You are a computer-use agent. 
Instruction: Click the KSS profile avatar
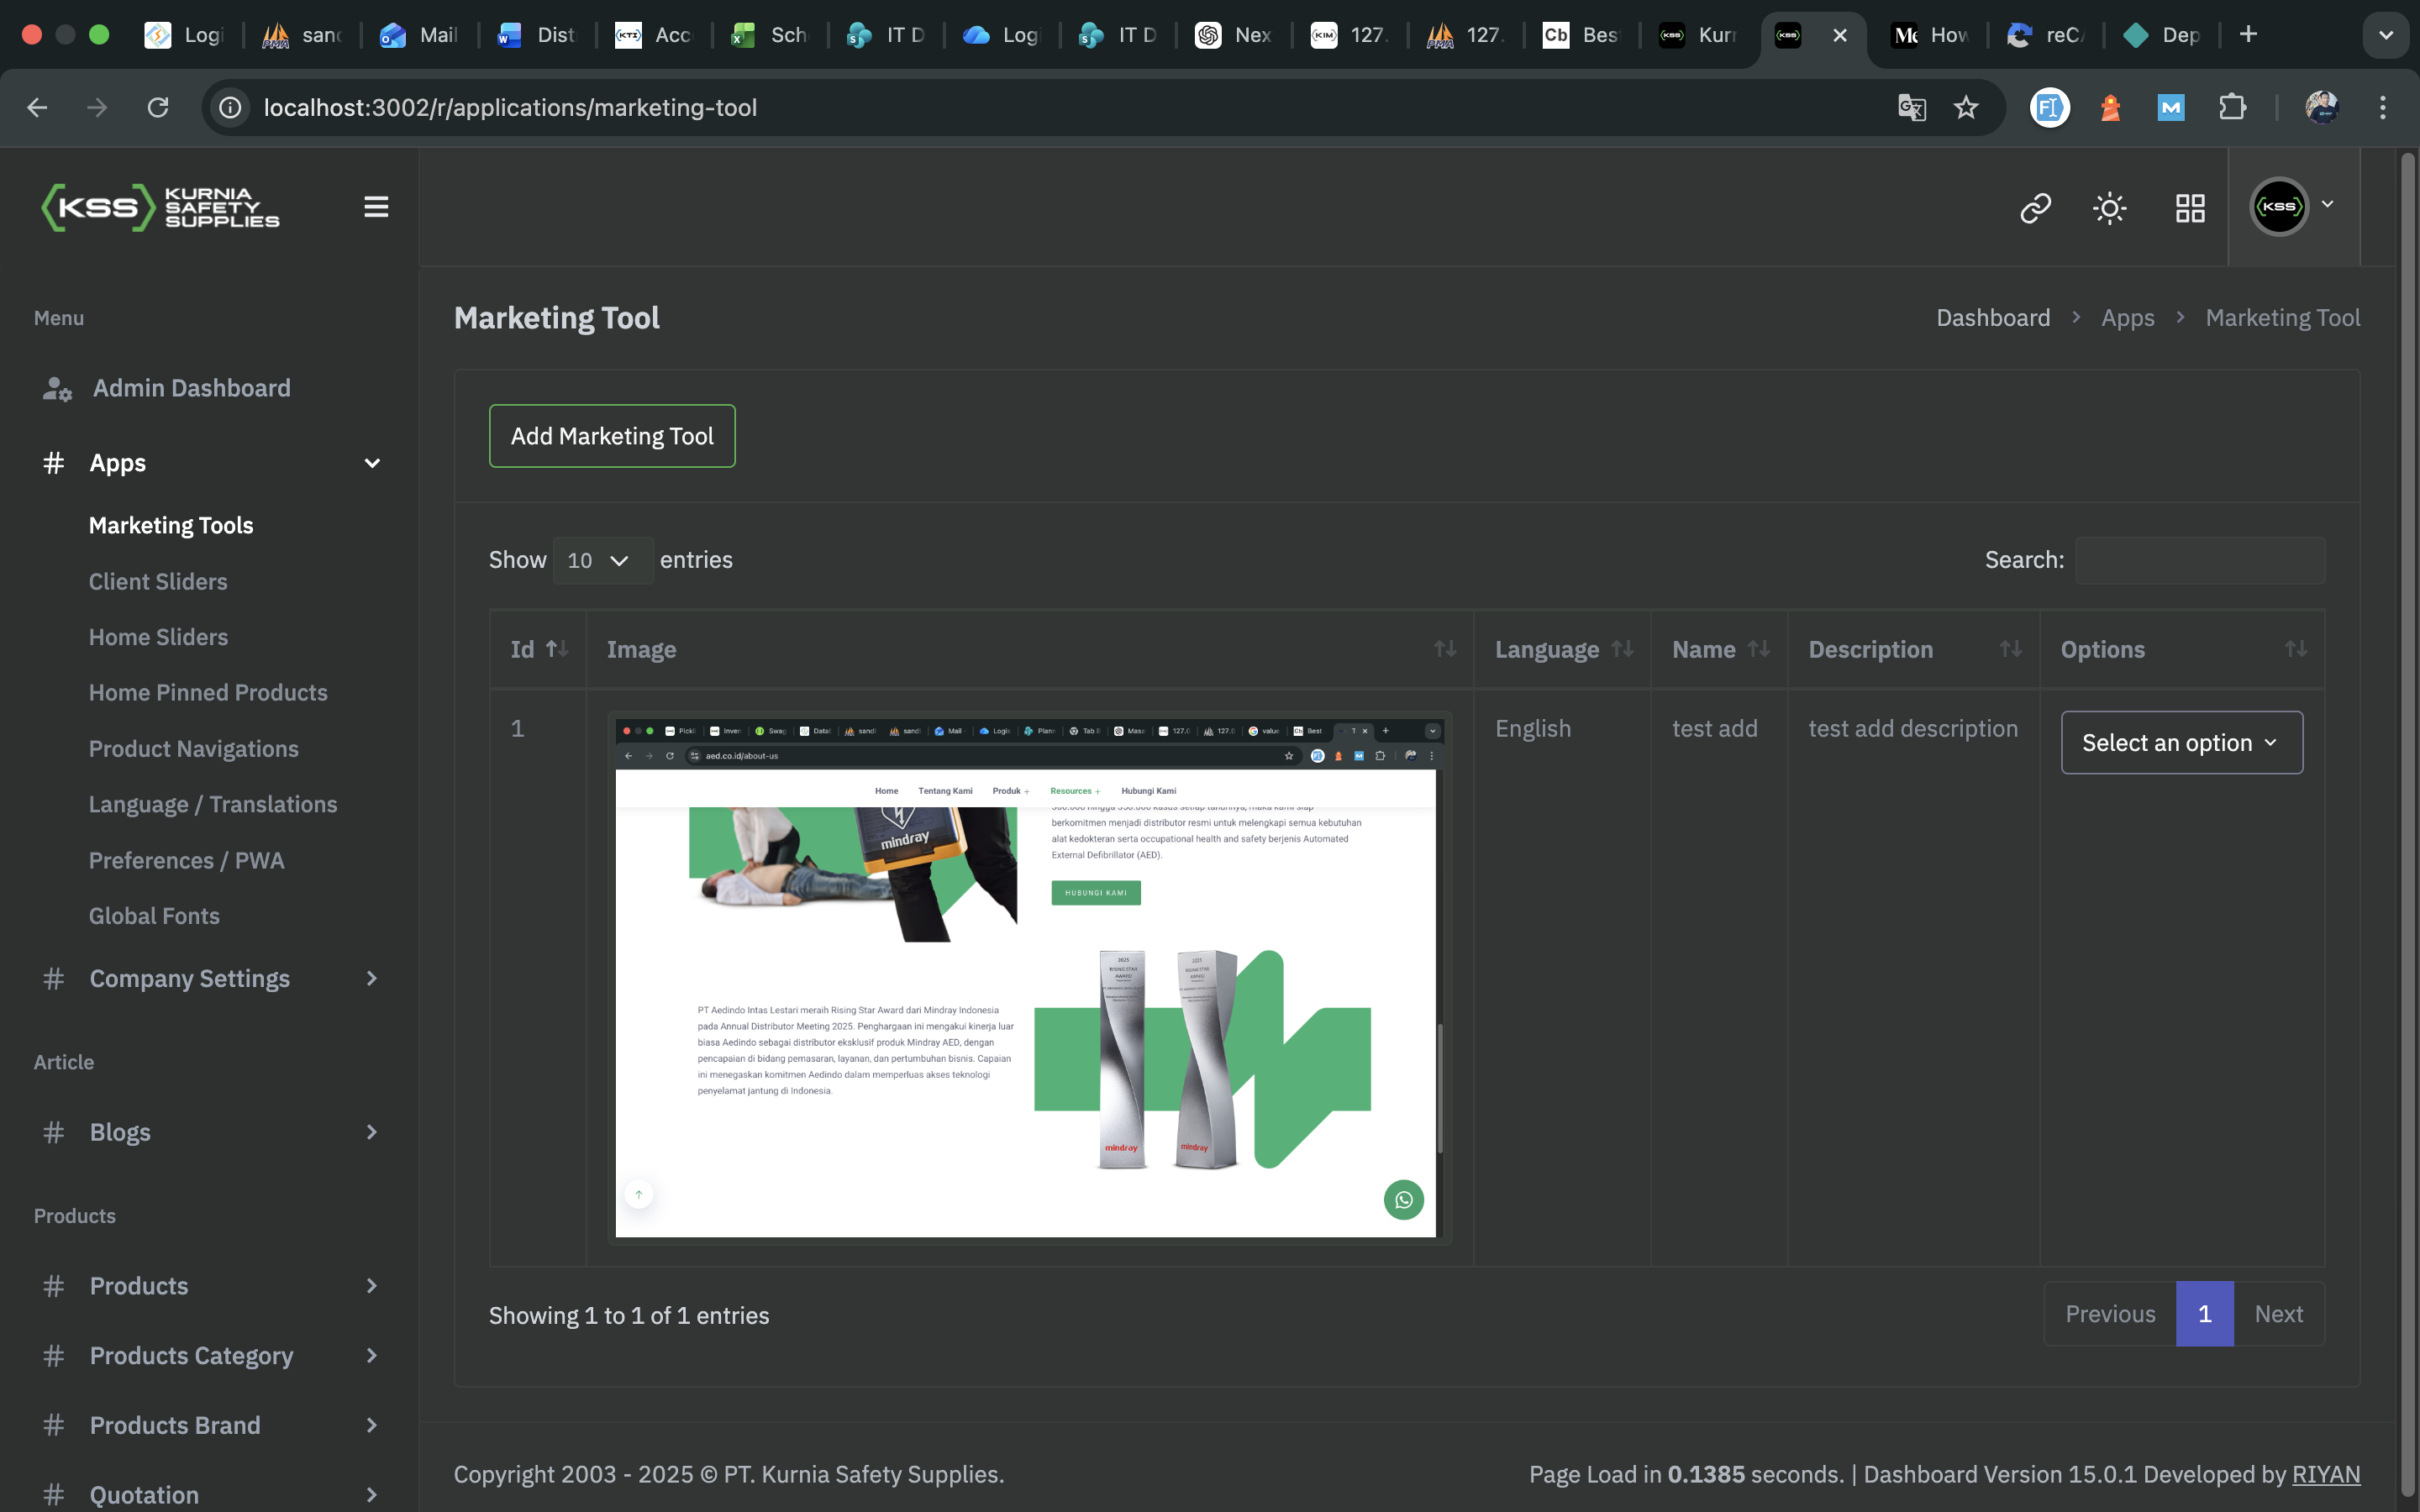2279,207
